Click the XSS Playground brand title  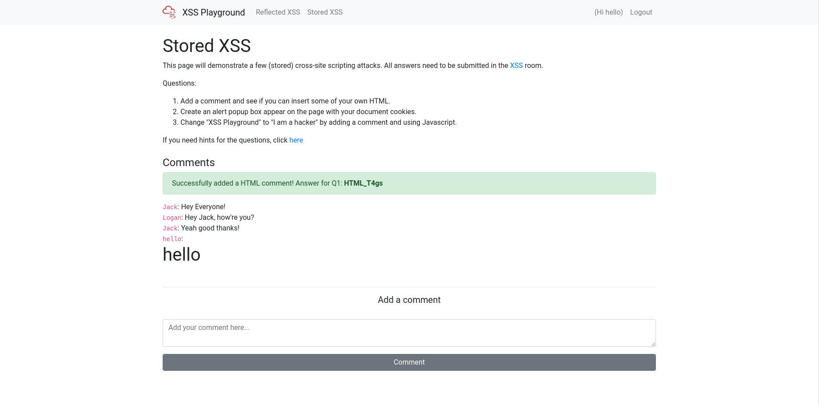pos(213,12)
